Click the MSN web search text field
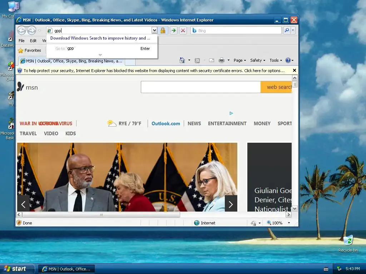Screen dimensions: 366x274 pyautogui.click(x=201, y=87)
